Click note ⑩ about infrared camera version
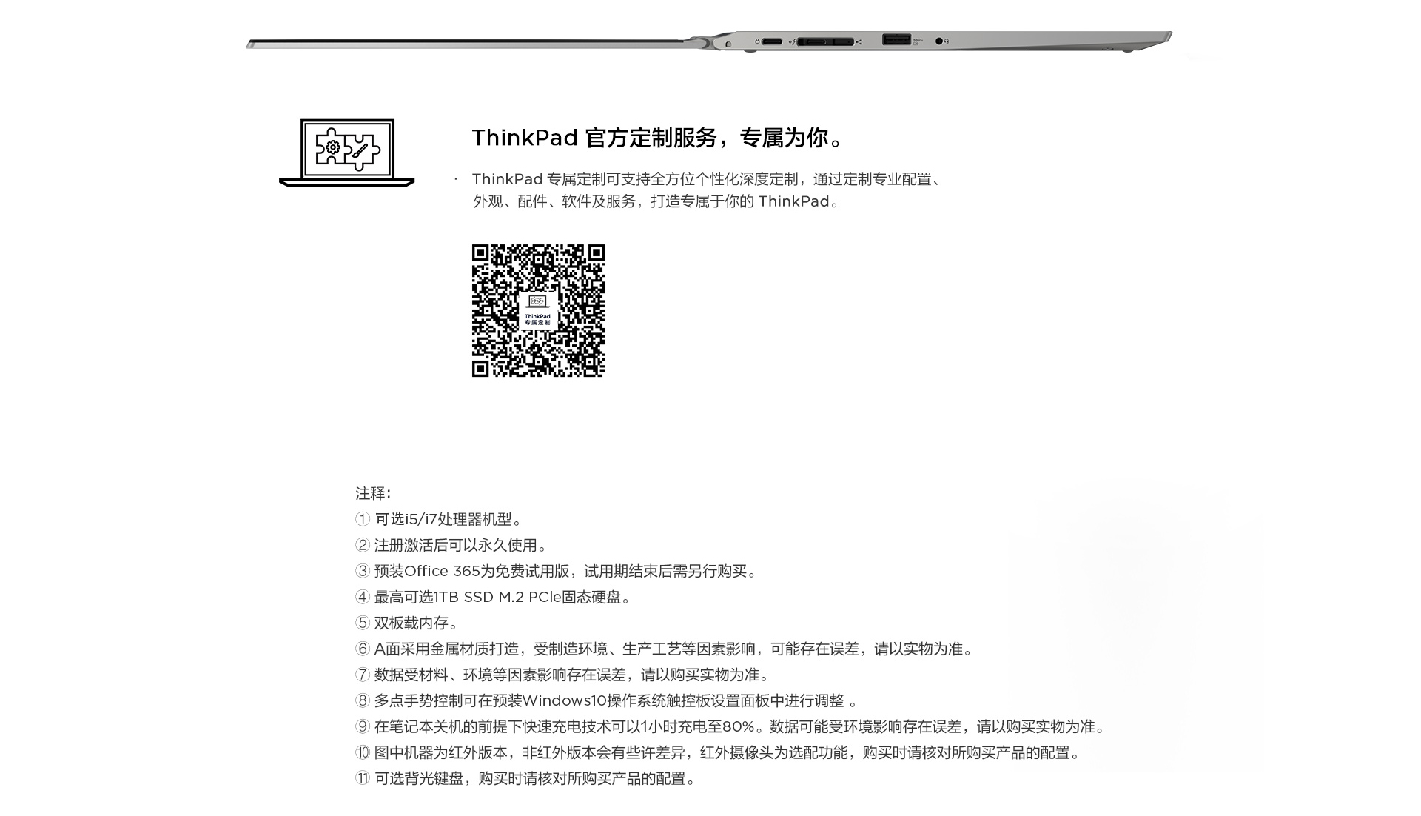 tap(719, 752)
